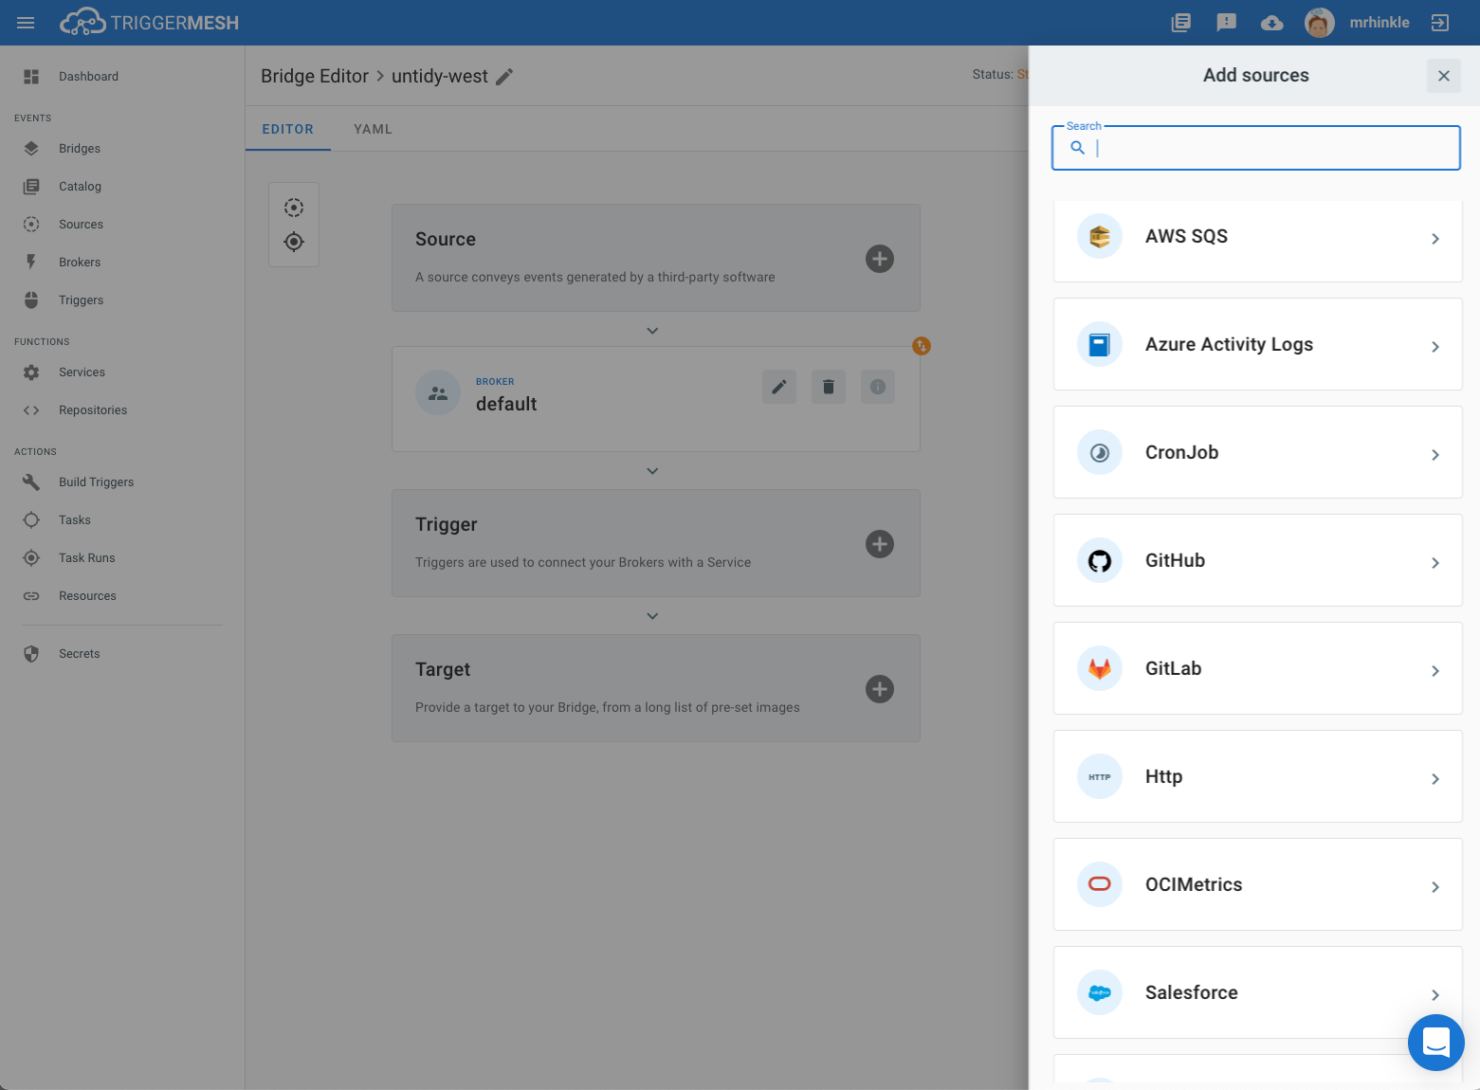Click the upper target icon in the editor toolbar
1480x1090 pixels.
[x=294, y=208]
